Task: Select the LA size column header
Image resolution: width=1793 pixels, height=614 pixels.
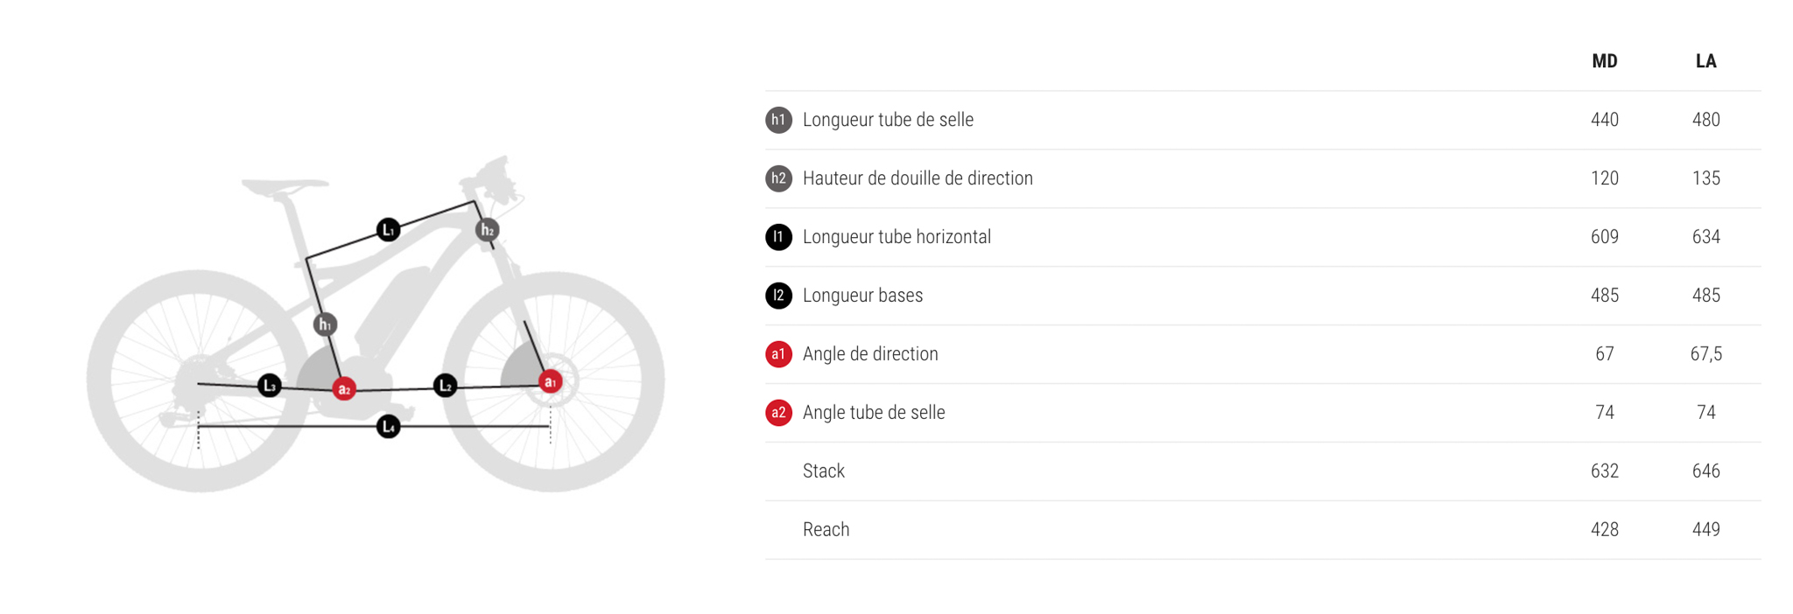Action: click(x=1705, y=61)
